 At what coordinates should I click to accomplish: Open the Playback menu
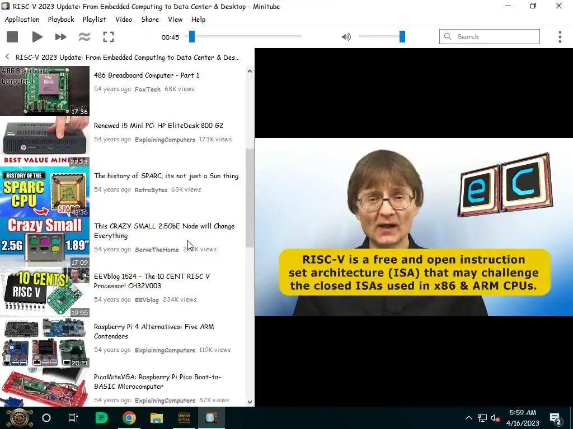pyautogui.click(x=61, y=20)
